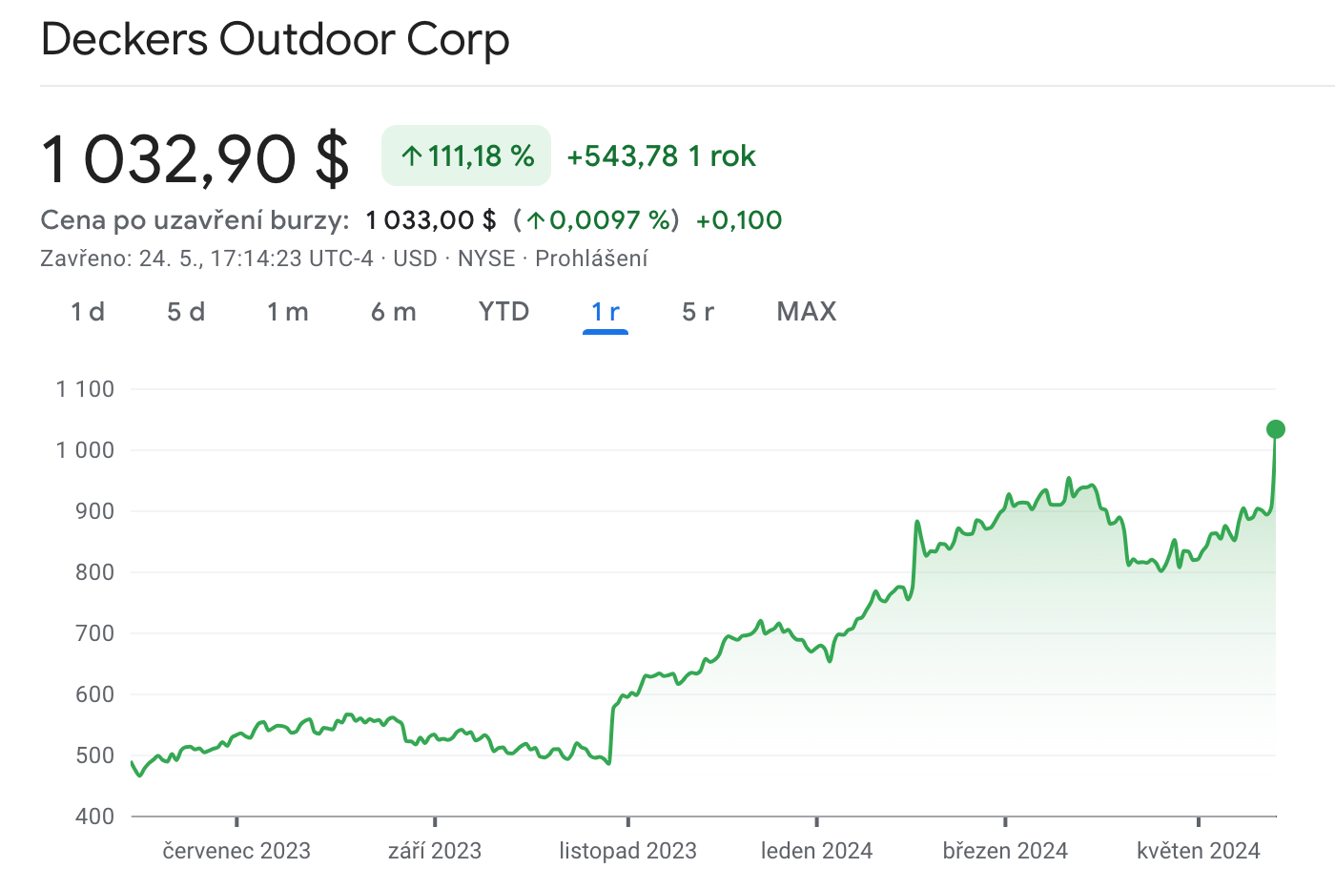Click the září 2023 axis label

click(x=435, y=851)
